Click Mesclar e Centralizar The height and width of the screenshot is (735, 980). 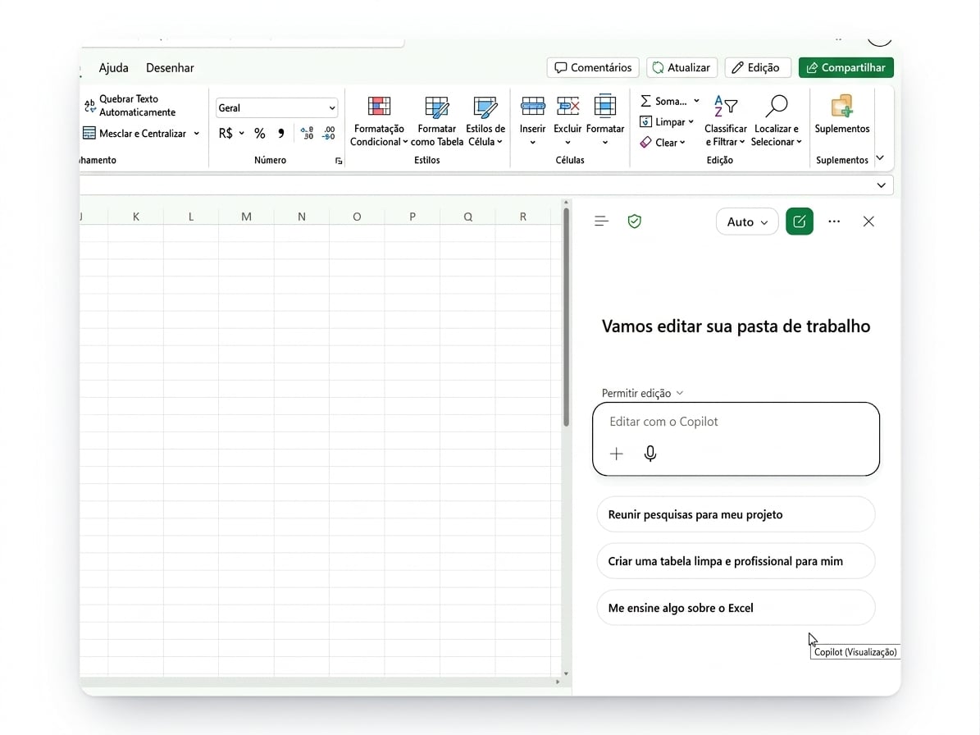(135, 133)
